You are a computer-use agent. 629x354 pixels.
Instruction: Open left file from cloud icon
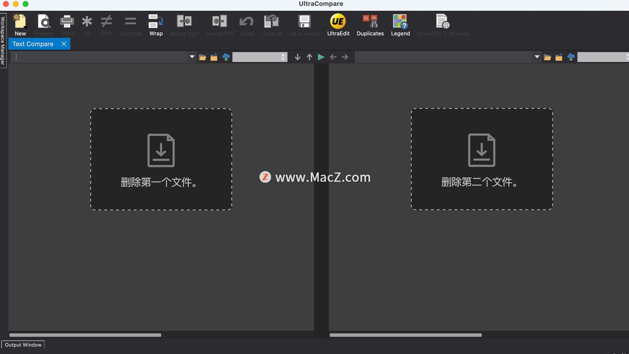point(226,57)
